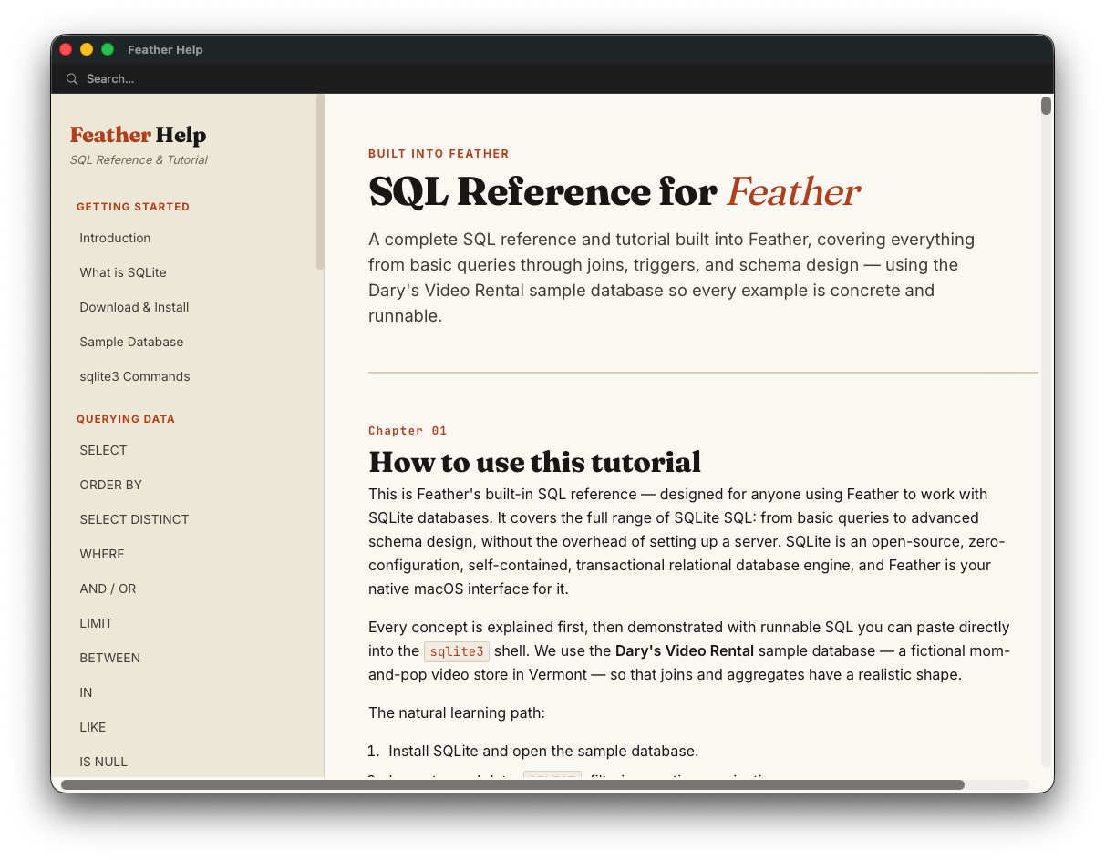Click the inline sqlite3 code snippet
Viewport: 1105px width, 860px height.
coord(457,651)
